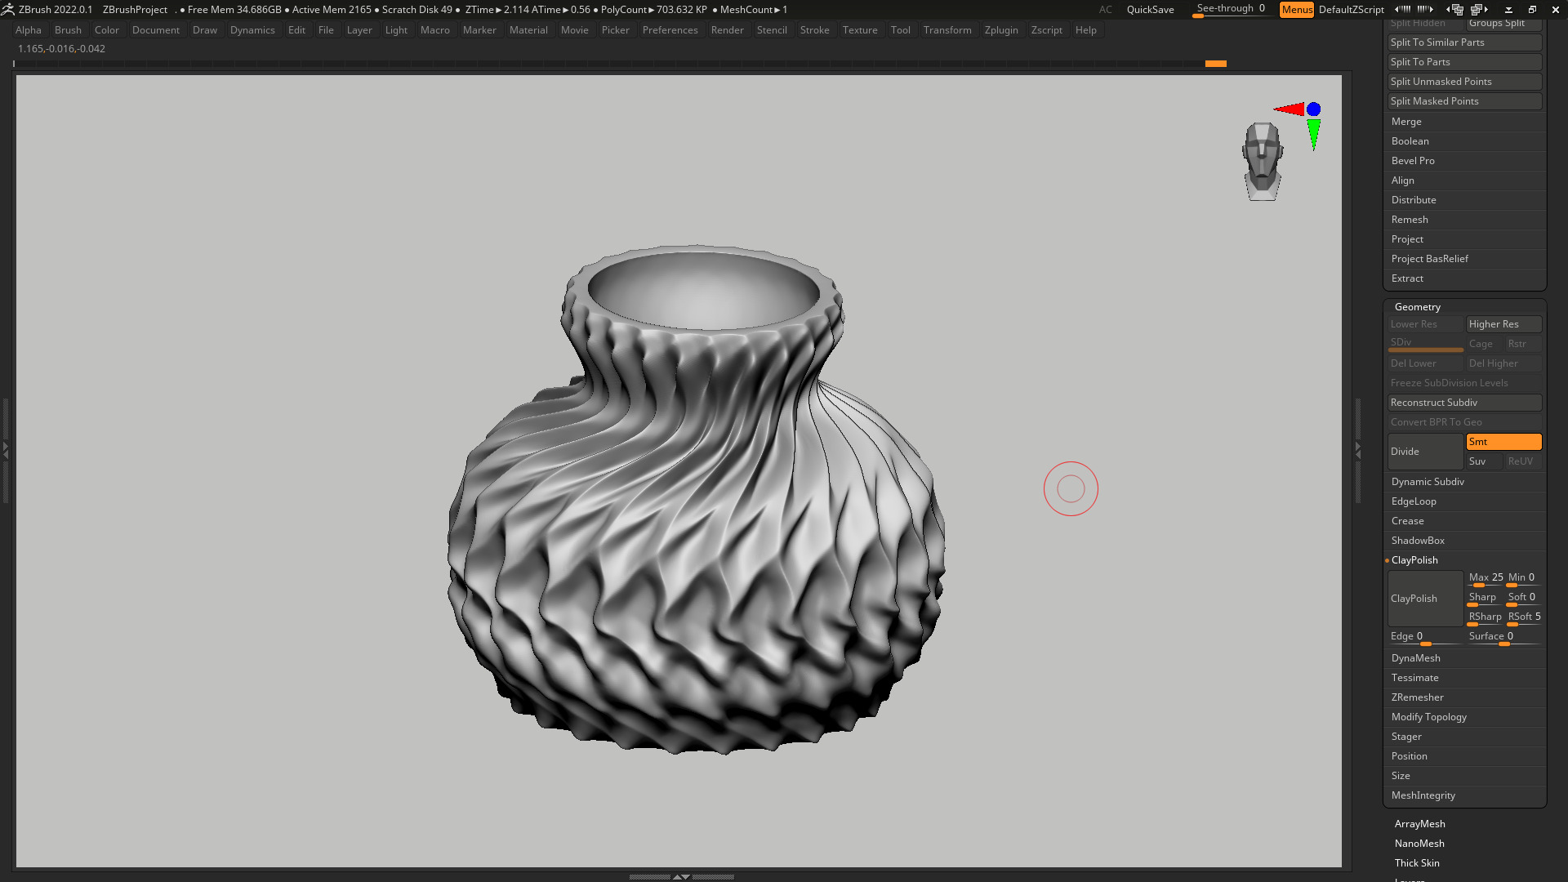Image resolution: width=1568 pixels, height=882 pixels.
Task: Collapse the Geometry sub-palette header
Action: point(1417,307)
